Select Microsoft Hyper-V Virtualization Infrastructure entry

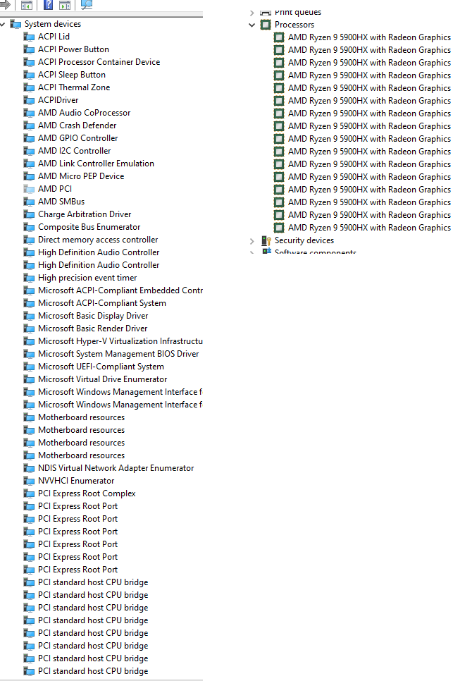(x=120, y=341)
